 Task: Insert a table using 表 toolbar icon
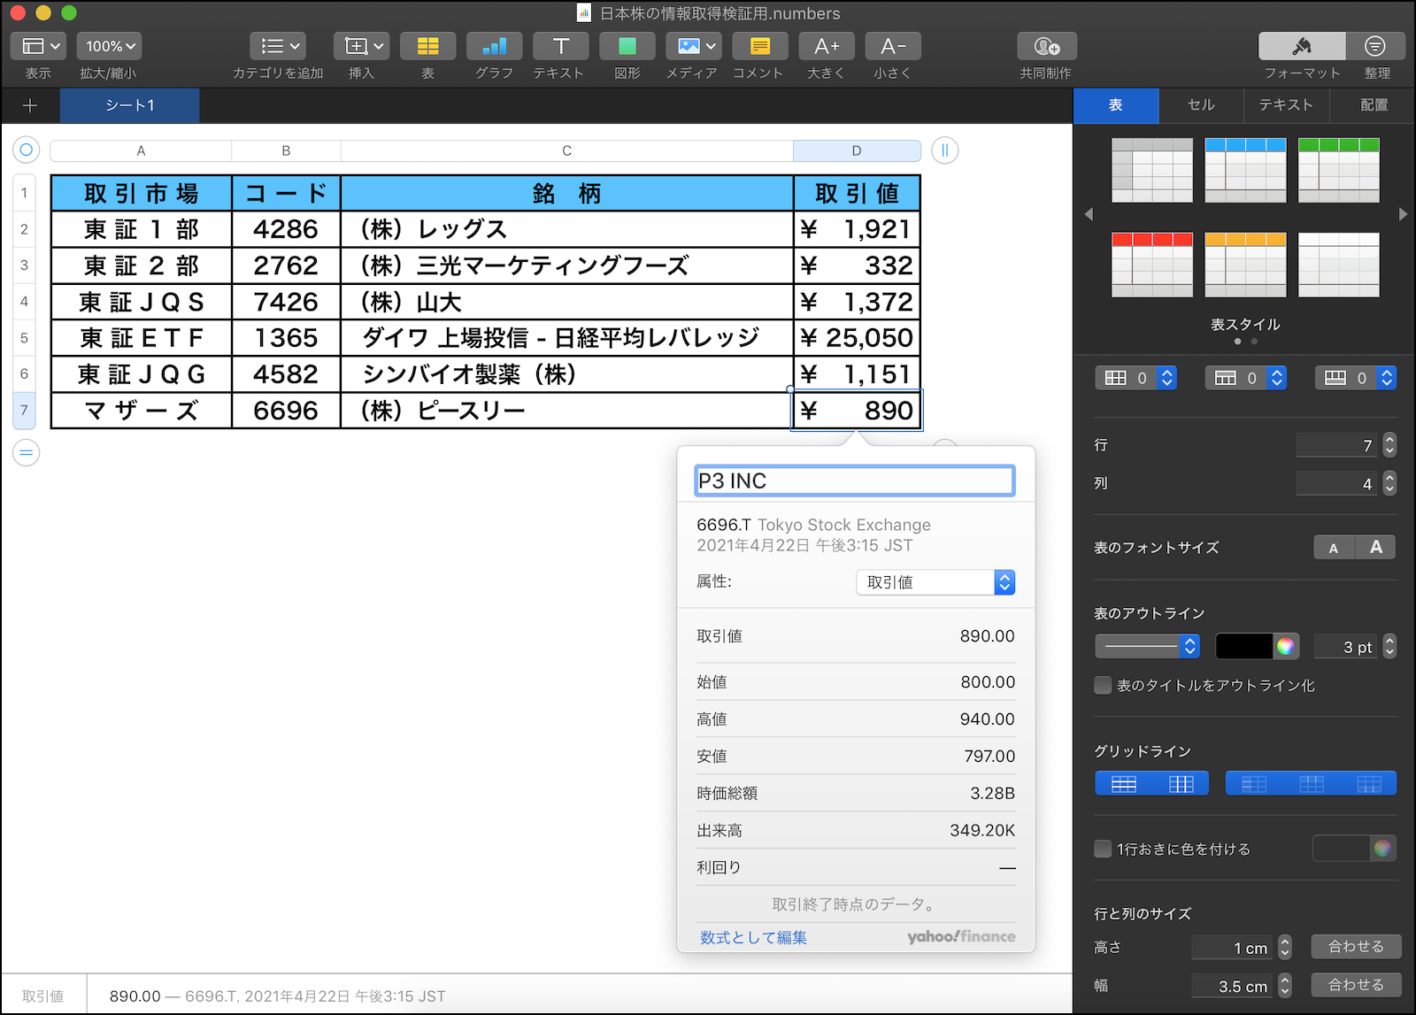coord(427,46)
